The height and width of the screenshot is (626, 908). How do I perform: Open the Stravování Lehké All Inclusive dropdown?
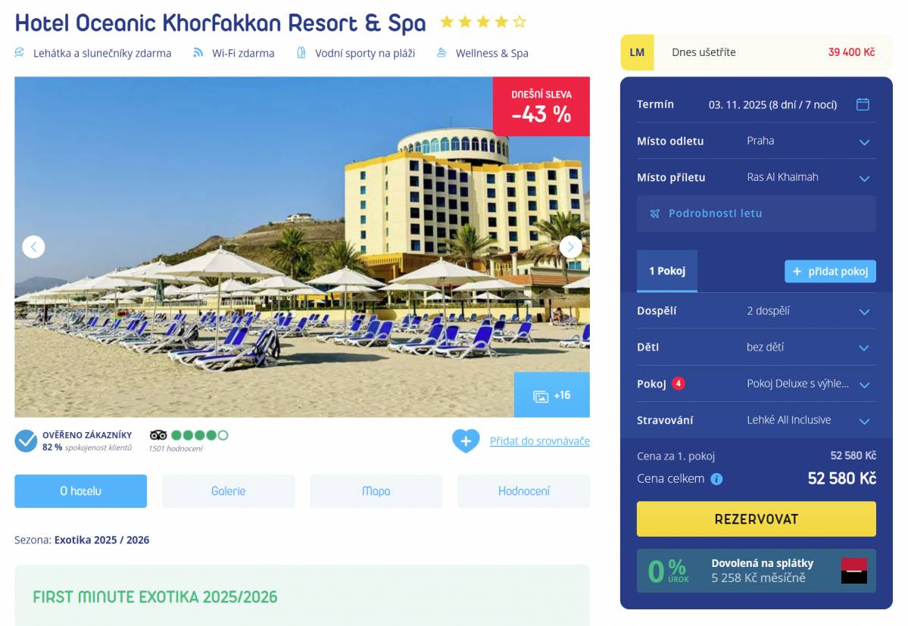[757, 421]
